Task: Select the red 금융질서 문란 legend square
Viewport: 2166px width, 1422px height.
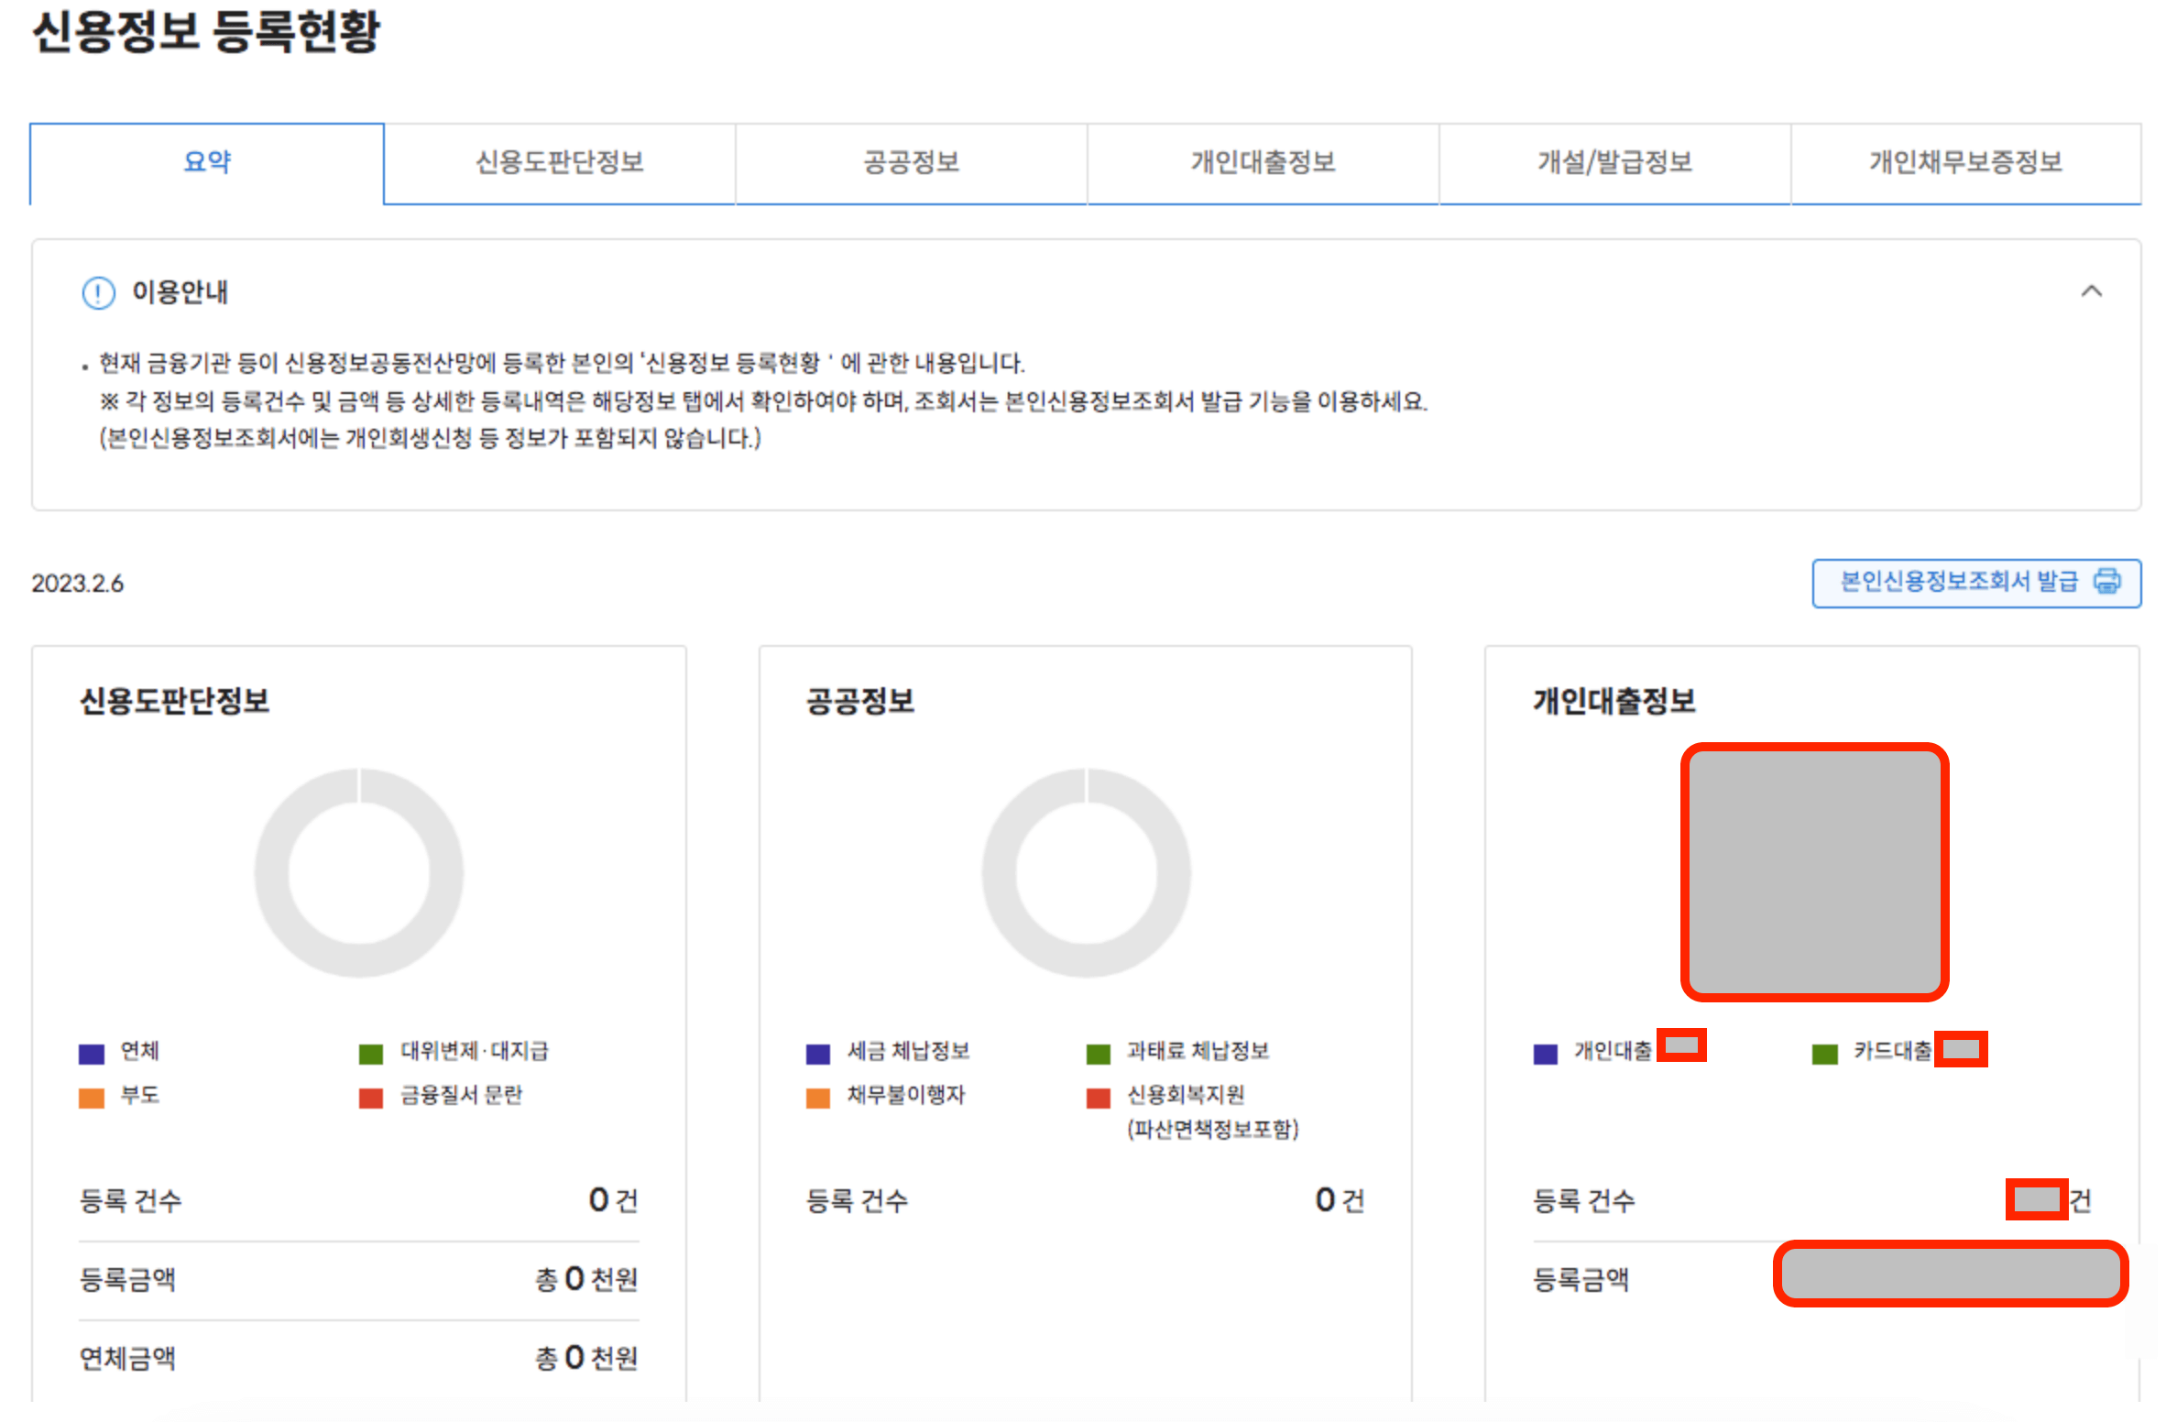Action: tap(371, 1096)
